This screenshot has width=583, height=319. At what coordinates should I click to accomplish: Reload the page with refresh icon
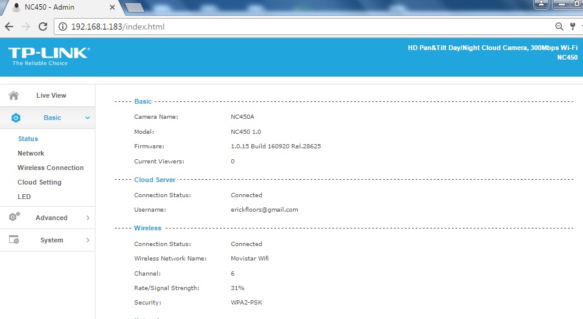[43, 27]
